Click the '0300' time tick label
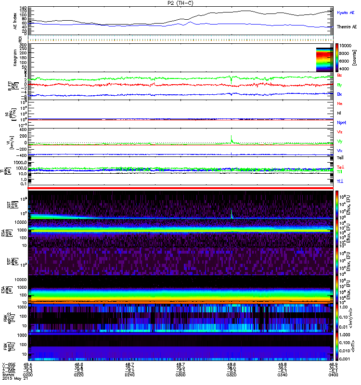The height and width of the screenshot is (385, 361). coord(180,375)
